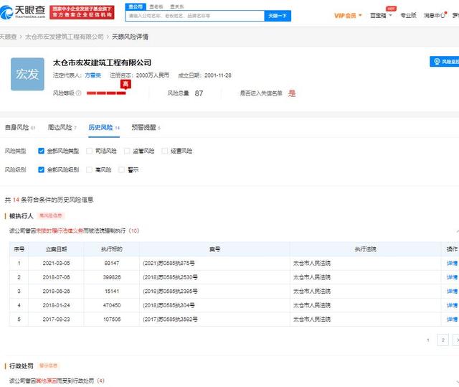The height and width of the screenshot is (387, 459).
Task: Open 详情 for case 2021 苏0585执875号
Action: (x=452, y=263)
